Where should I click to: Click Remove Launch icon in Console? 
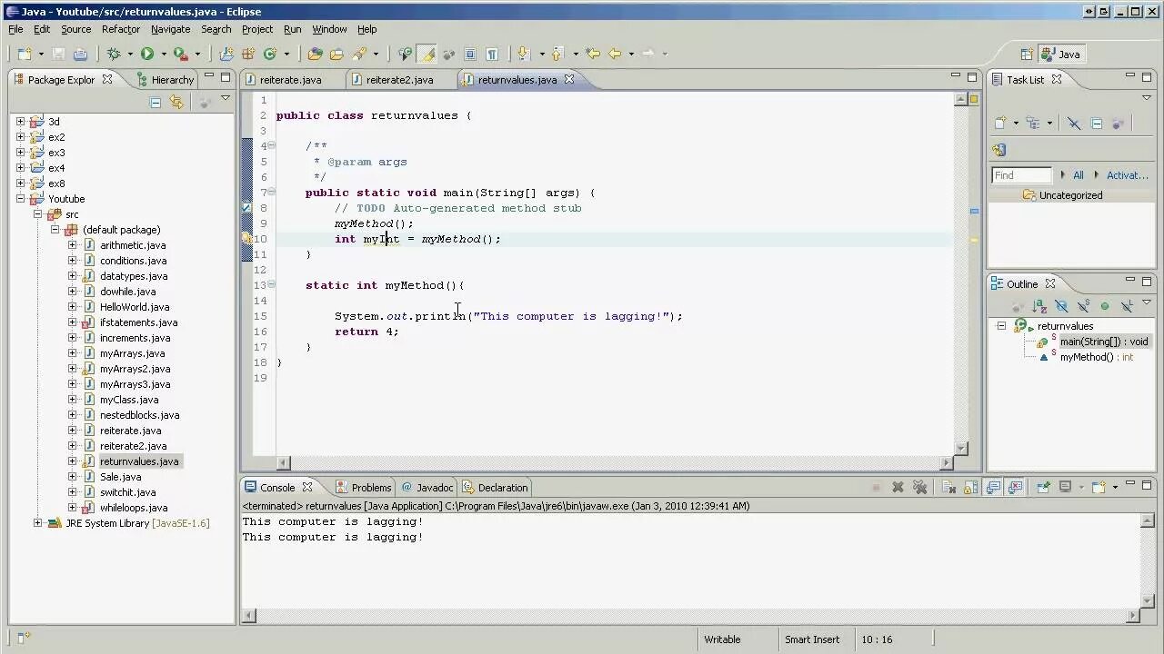pos(898,488)
